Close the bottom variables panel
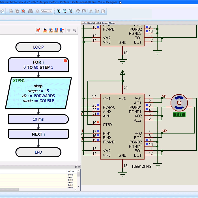The height and width of the screenshot is (198, 198). (x=79, y=167)
